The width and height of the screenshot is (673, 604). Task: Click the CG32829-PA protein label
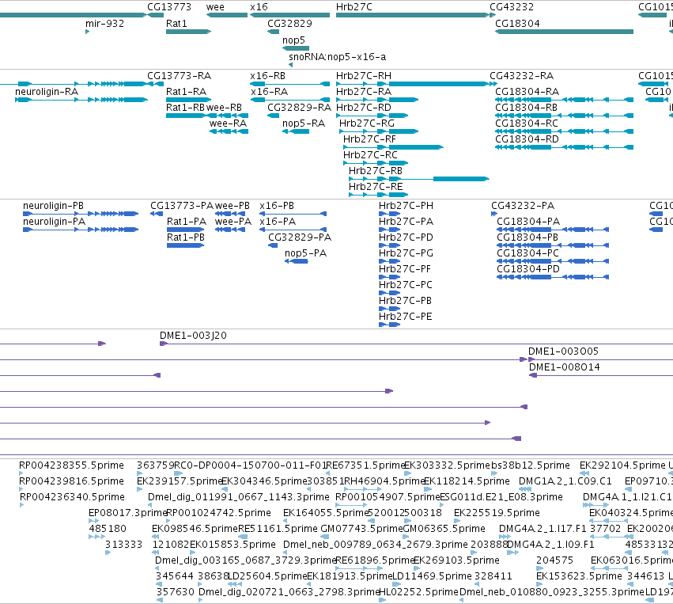[x=300, y=237]
